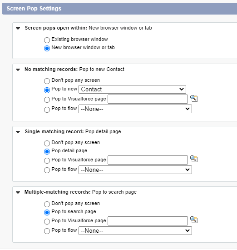Collapse the Screen pops open within section
Image resolution: width=237 pixels, height=250 pixels.
[18, 29]
